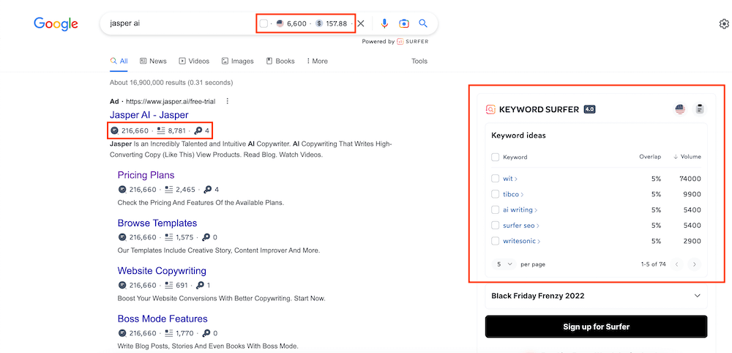Open the Boss Mode Features sitelink
The width and height of the screenshot is (732, 353).
pos(163,319)
